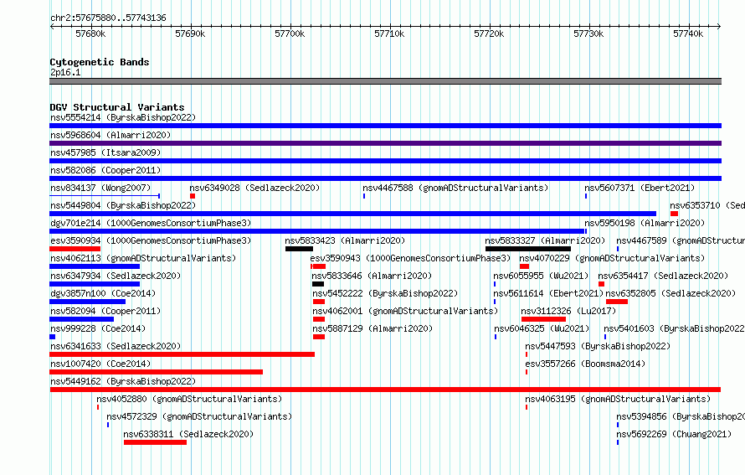This screenshot has width=745, height=475.
Task: Select the nsv3112326 (Lu2017) label
Action: pos(568,311)
